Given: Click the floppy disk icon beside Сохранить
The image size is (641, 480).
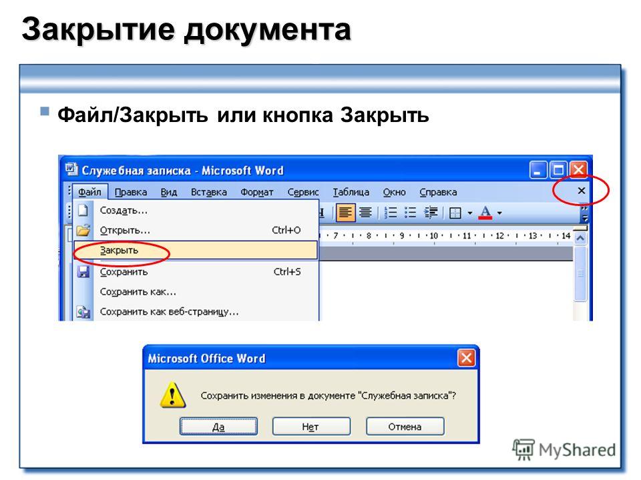Looking at the screenshot, I should tap(83, 272).
